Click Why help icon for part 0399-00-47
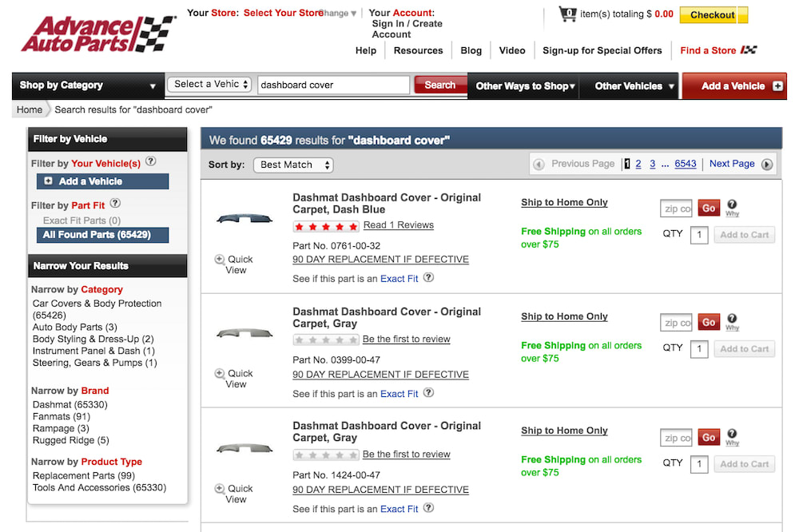Screen dimensions: 799x532 click(x=732, y=322)
